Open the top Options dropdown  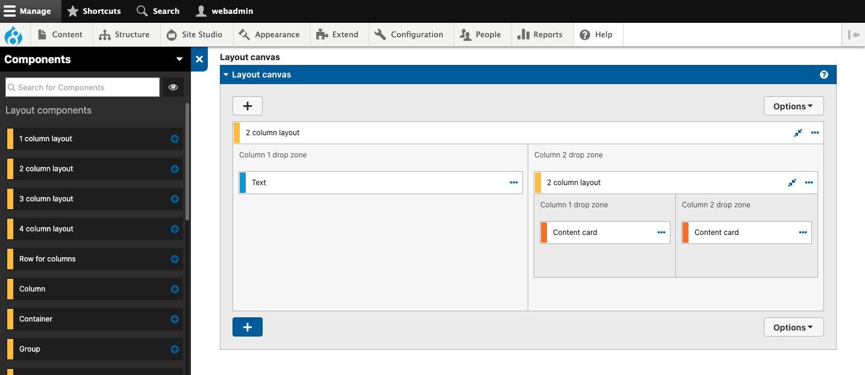793,106
